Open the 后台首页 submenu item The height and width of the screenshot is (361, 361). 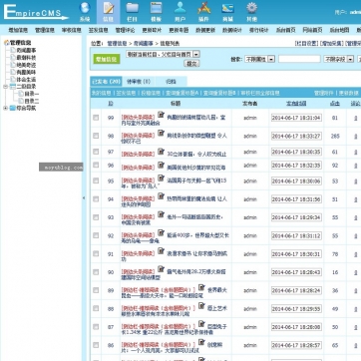point(285,30)
